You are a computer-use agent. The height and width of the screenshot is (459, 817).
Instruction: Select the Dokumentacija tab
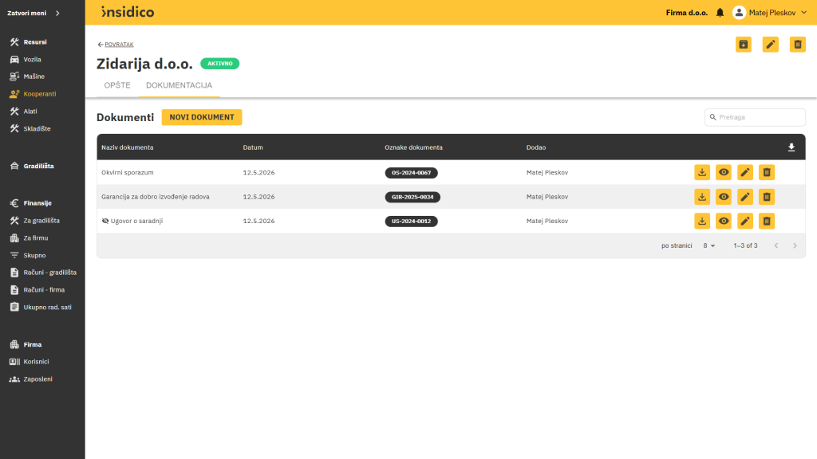tap(180, 85)
